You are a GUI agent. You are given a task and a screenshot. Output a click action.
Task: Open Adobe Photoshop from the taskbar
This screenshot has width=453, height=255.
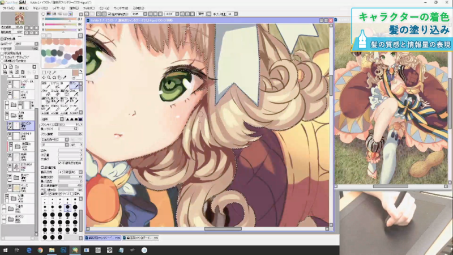click(x=63, y=250)
